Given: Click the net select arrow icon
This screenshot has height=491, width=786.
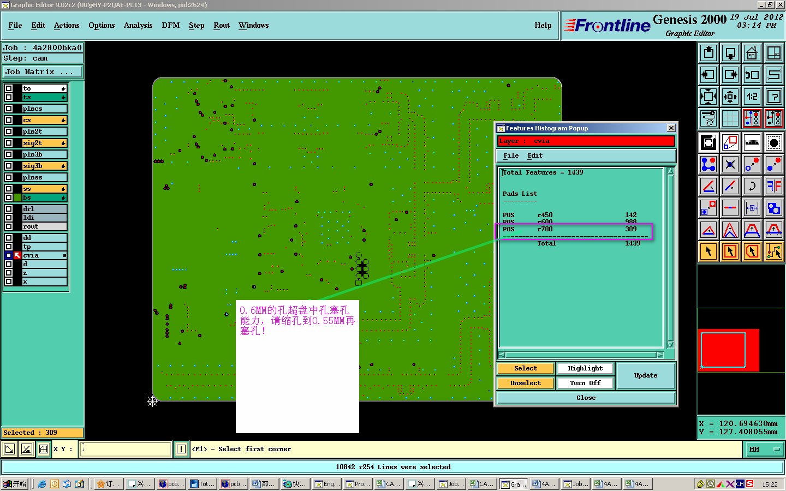Looking at the screenshot, I should point(773,252).
